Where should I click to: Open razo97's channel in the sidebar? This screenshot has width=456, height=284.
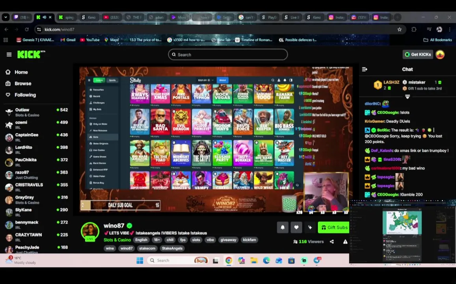(36, 175)
